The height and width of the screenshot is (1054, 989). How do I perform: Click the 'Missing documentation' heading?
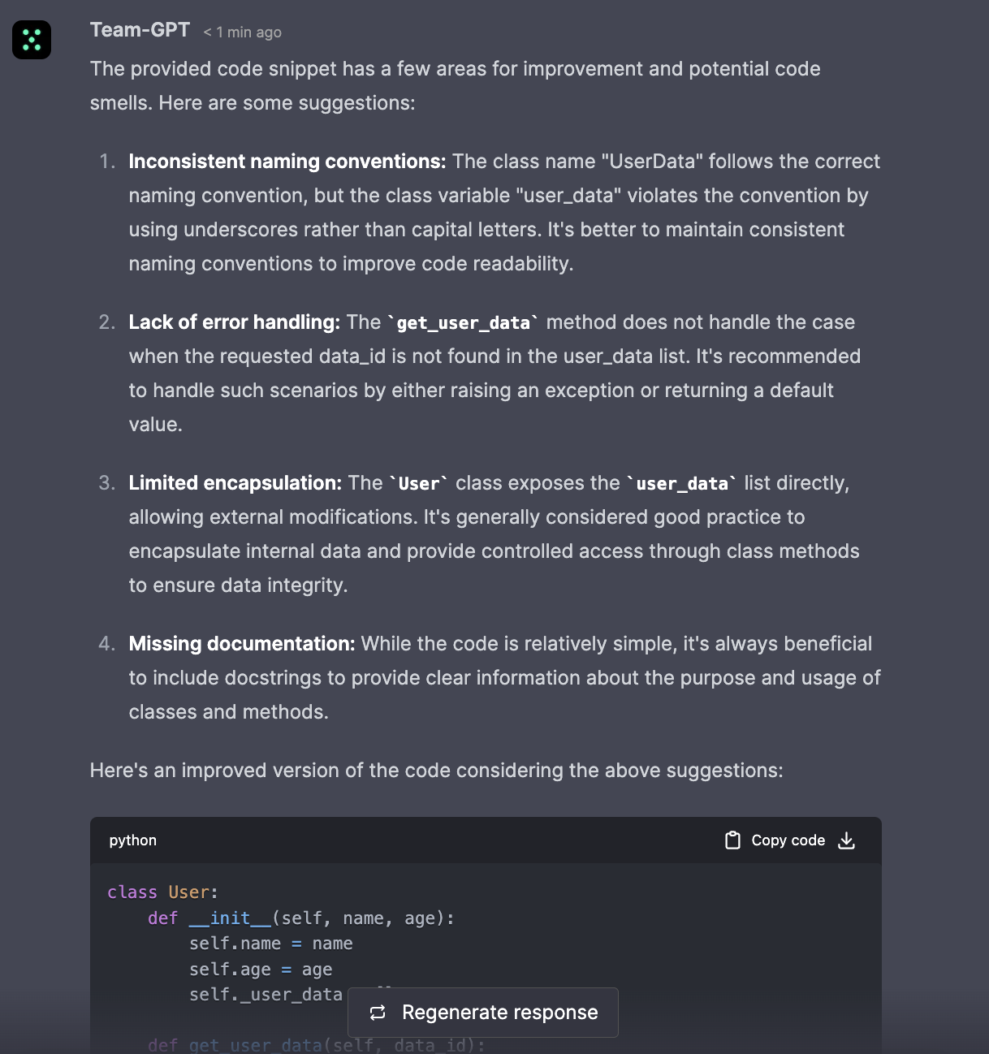(242, 644)
